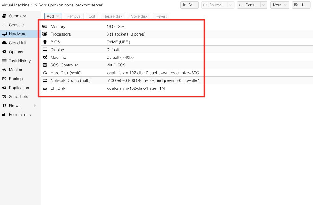Image resolution: width=313 pixels, height=205 pixels.
Task: Expand the Shutdown options arrow
Action: click(x=231, y=5)
